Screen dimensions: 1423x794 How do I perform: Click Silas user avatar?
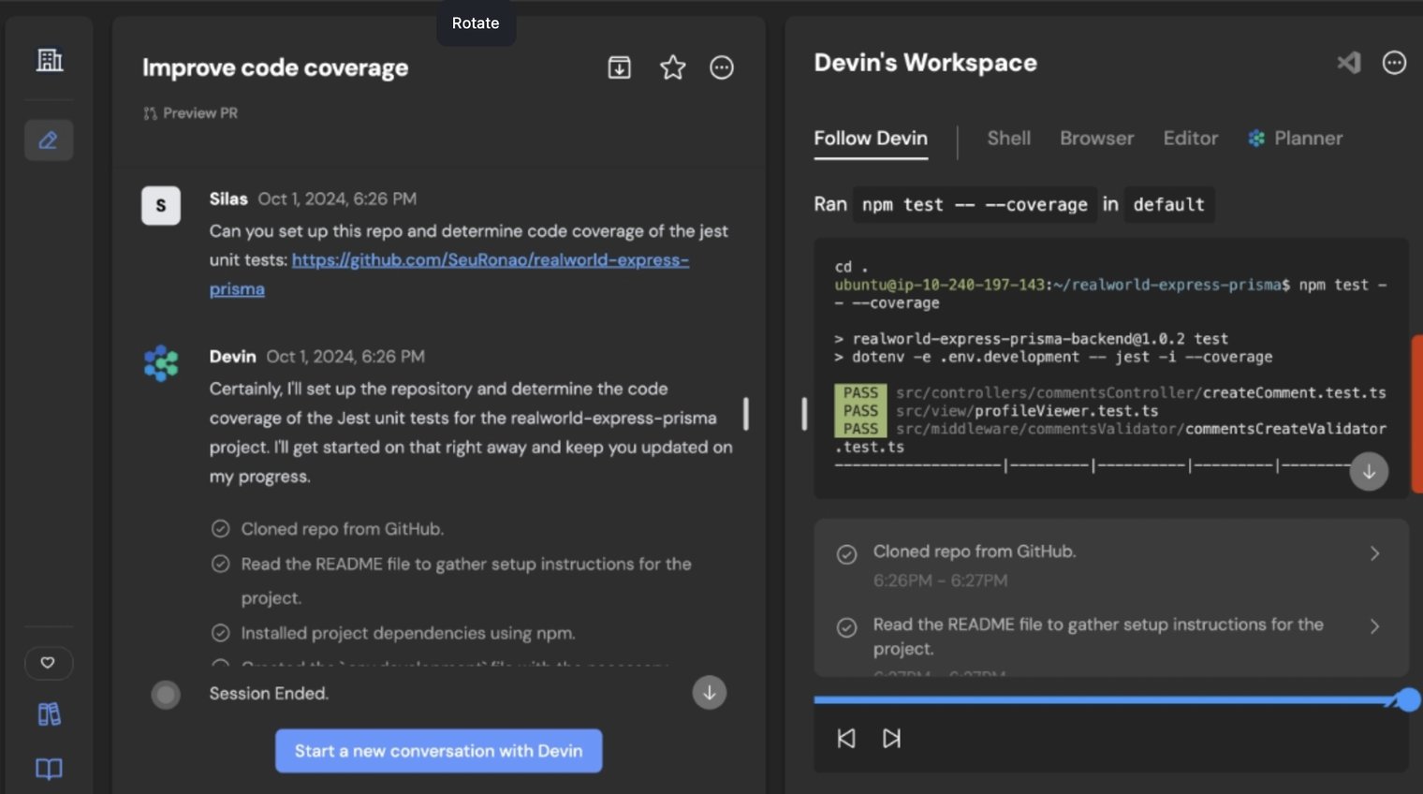[161, 206]
